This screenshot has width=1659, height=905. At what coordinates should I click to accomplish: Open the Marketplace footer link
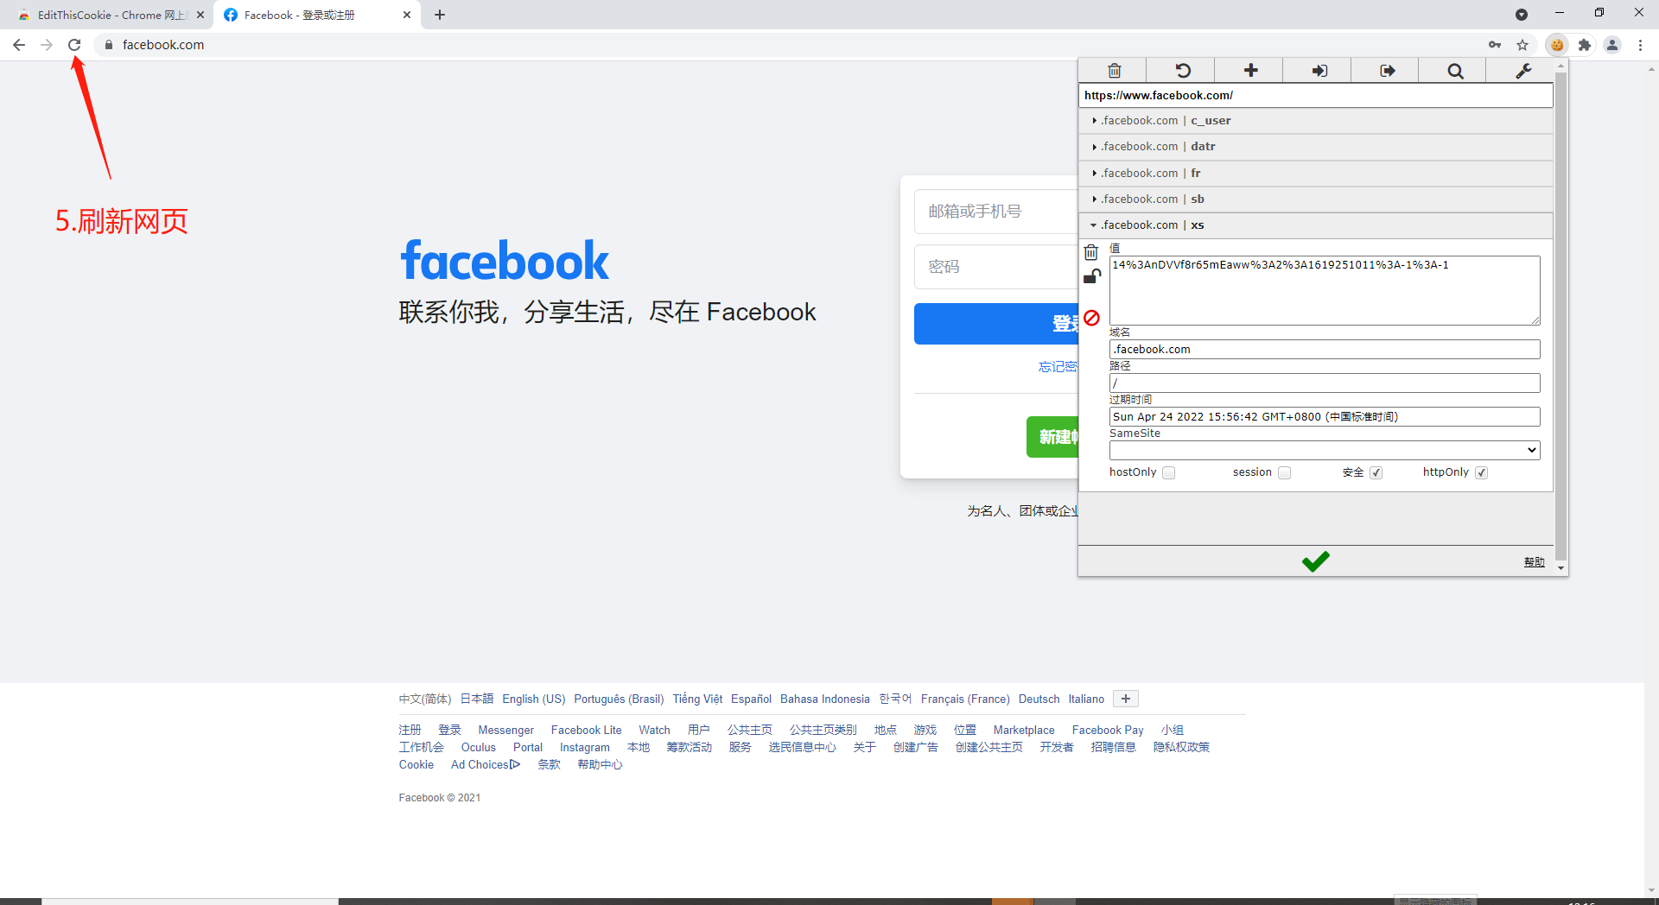(x=1024, y=730)
